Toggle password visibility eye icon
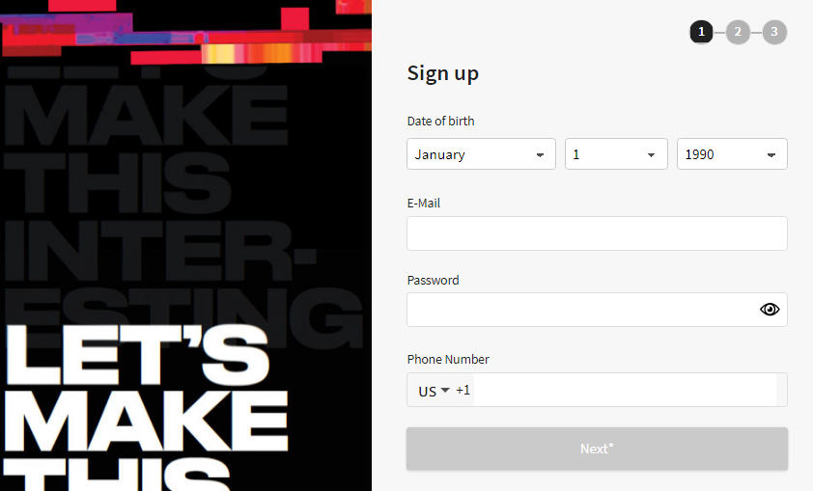 click(770, 310)
